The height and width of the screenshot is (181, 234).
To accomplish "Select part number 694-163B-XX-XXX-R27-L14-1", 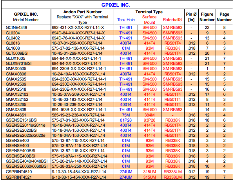I will coord(79,110).
